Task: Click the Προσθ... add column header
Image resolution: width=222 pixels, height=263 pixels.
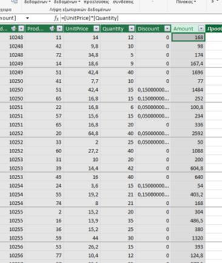Action: click(214, 29)
